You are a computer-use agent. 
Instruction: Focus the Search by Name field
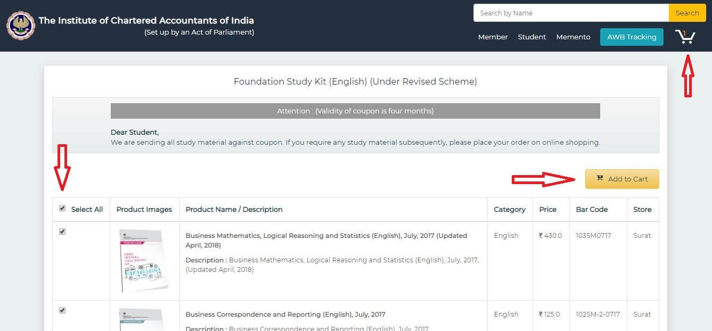click(x=571, y=13)
